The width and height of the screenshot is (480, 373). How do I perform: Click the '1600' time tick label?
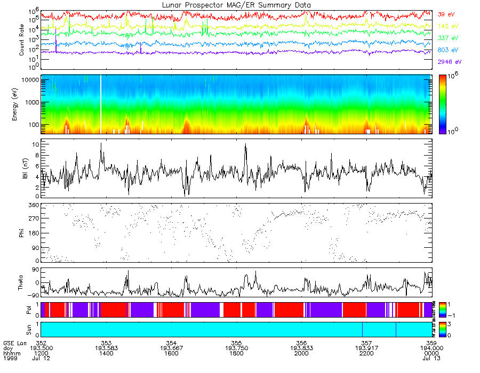[x=171, y=353]
